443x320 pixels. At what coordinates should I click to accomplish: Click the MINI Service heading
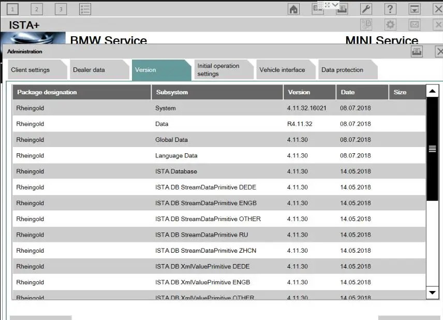[x=382, y=40]
